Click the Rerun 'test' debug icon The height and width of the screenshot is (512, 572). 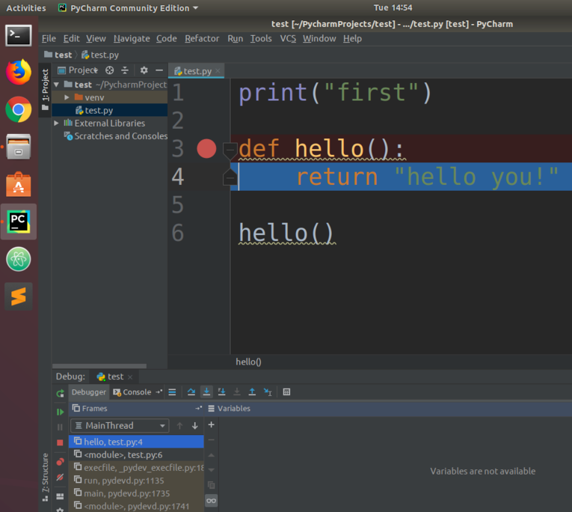61,394
